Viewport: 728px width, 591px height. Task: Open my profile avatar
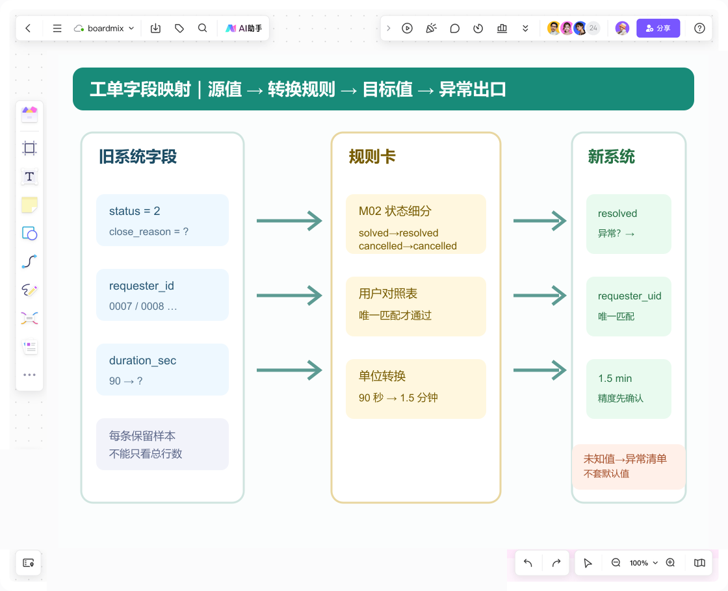coord(622,29)
